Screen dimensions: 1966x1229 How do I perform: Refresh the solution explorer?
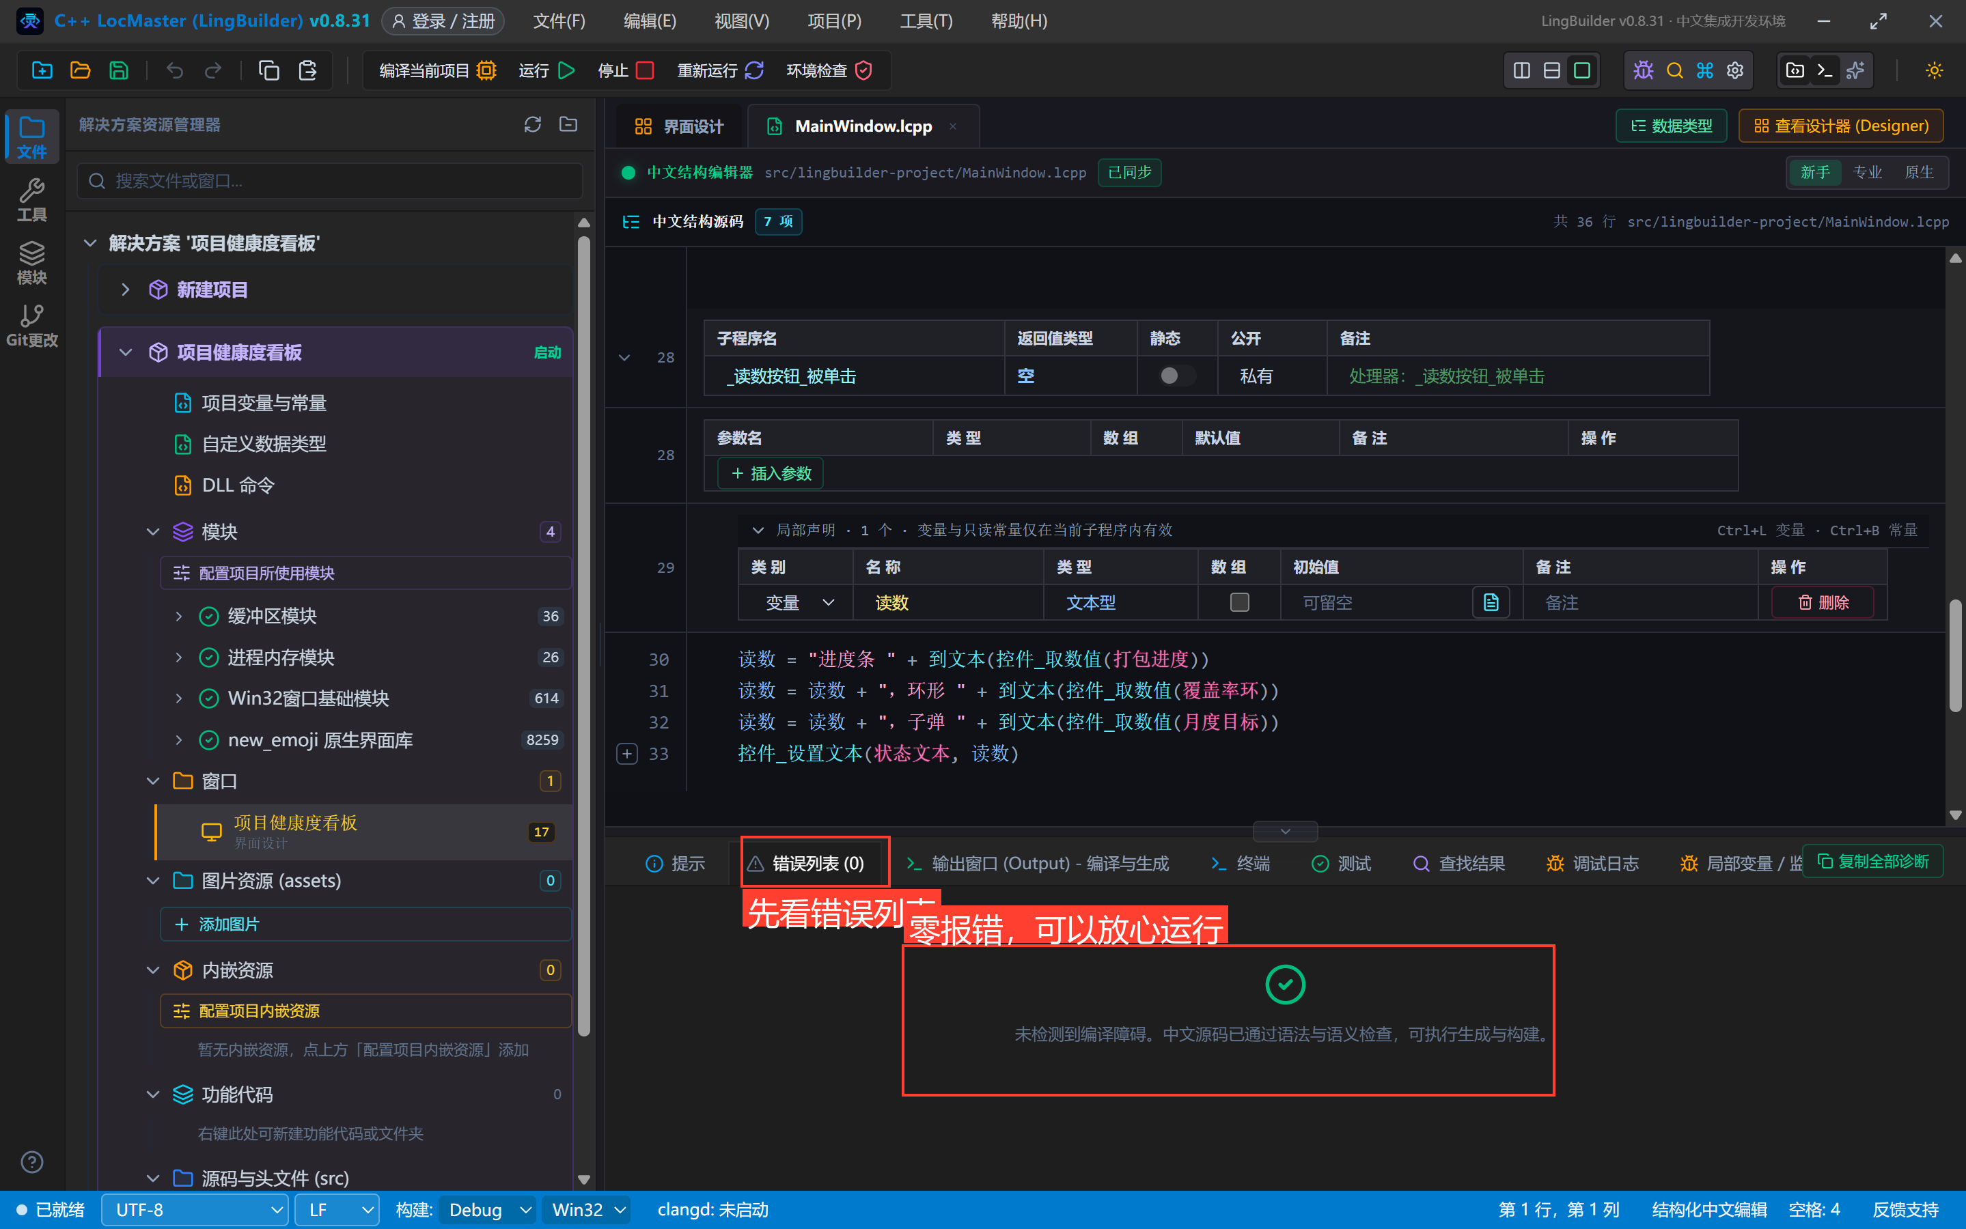(x=533, y=124)
